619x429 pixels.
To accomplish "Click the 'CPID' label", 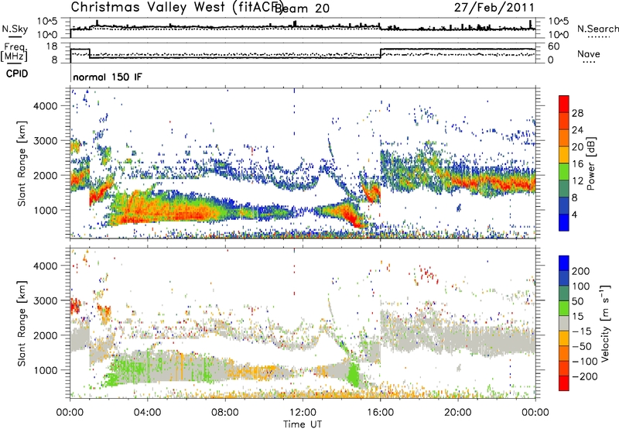I will click(x=17, y=74).
